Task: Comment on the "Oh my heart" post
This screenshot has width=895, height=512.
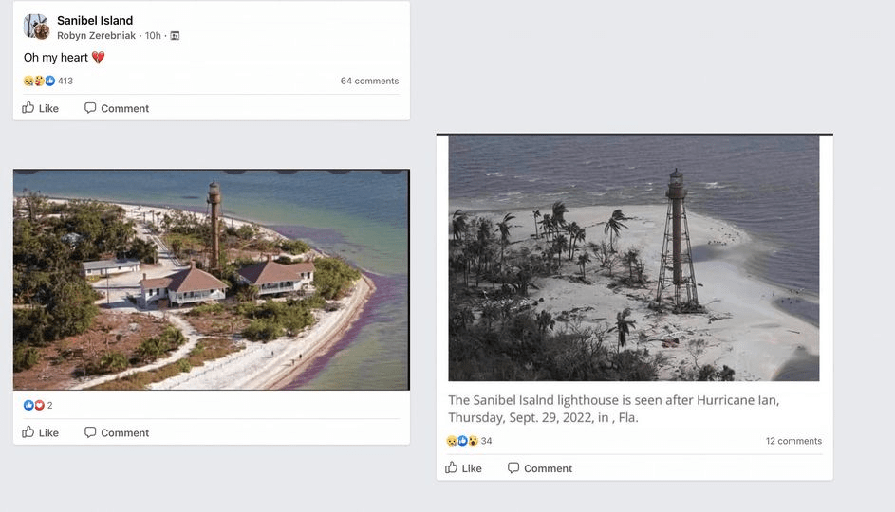Action: pyautogui.click(x=117, y=108)
